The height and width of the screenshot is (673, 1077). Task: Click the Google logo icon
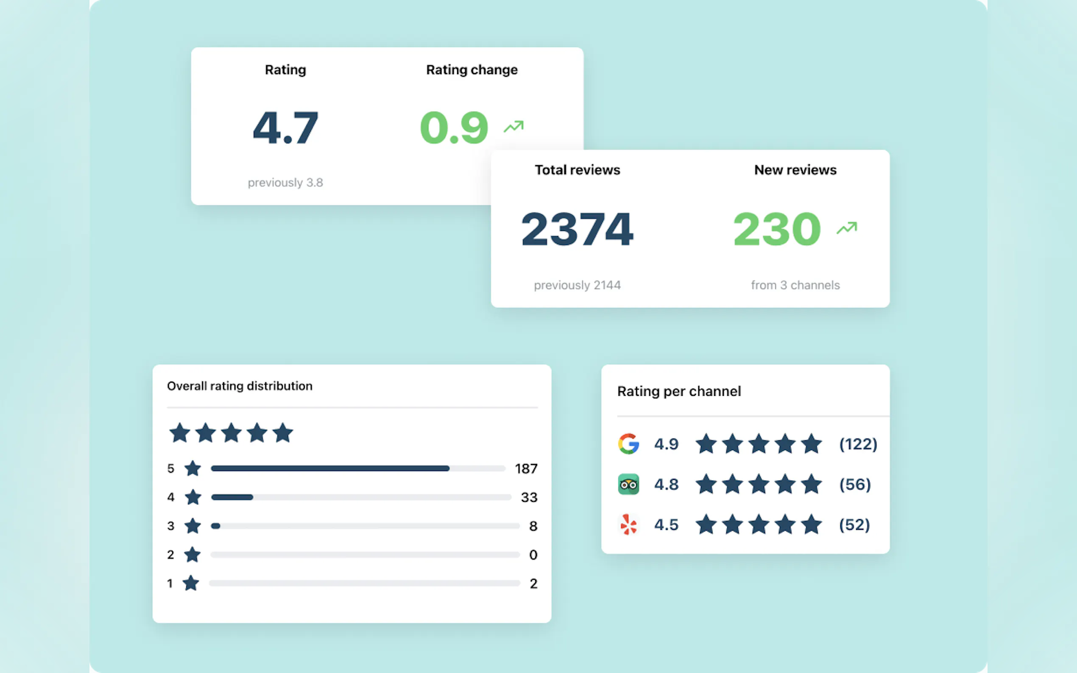[x=628, y=444]
